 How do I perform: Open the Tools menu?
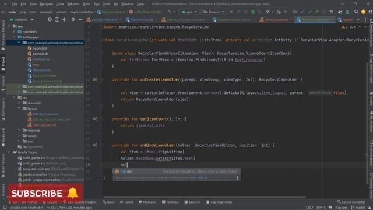(x=106, y=4)
